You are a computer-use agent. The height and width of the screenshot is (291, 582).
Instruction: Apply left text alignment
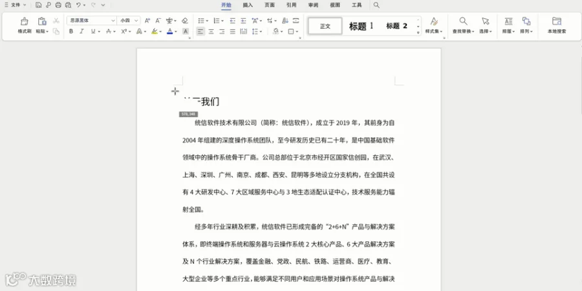[x=200, y=32]
